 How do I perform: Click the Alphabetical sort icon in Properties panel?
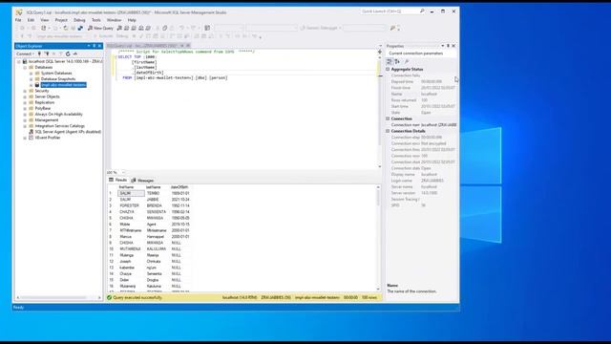tap(397, 61)
